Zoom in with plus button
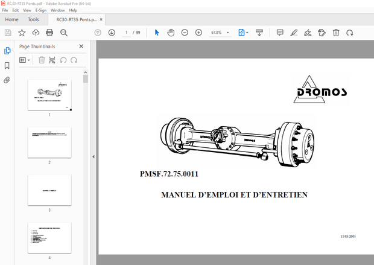 point(198,33)
